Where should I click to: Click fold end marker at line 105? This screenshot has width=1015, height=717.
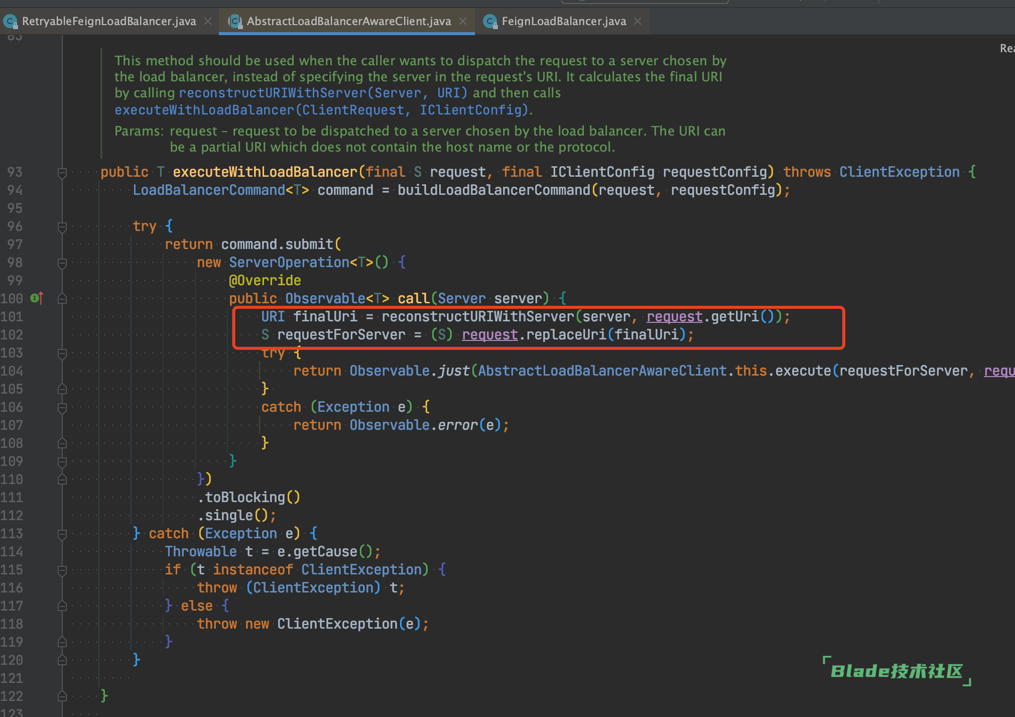tap(62, 389)
